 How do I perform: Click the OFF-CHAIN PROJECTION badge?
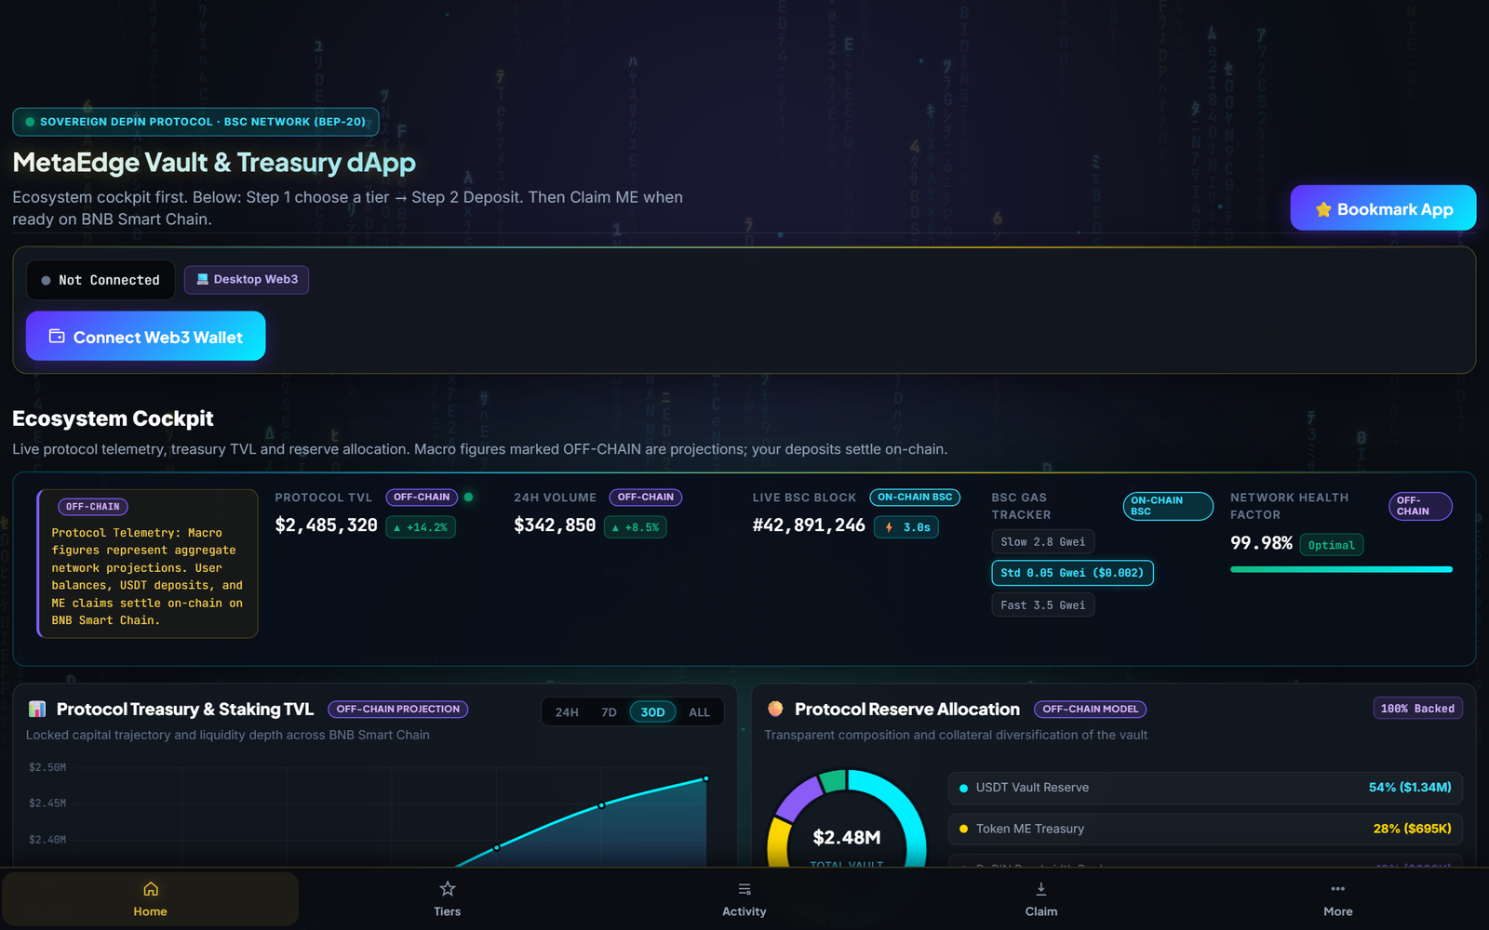tap(398, 710)
